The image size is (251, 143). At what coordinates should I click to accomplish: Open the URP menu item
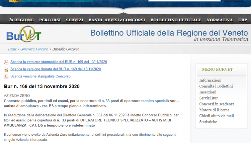[243, 20]
